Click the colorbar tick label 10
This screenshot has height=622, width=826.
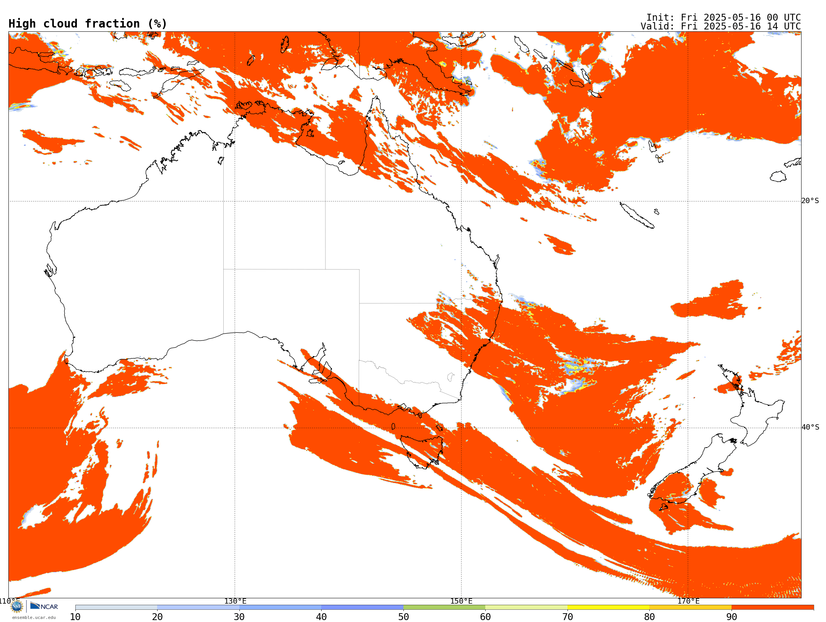pyautogui.click(x=75, y=617)
